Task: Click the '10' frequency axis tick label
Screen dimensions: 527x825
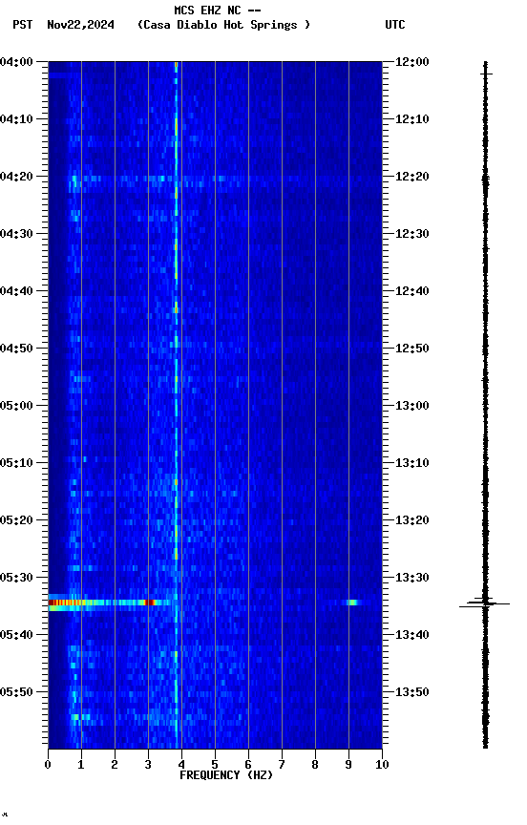Action: (x=382, y=765)
